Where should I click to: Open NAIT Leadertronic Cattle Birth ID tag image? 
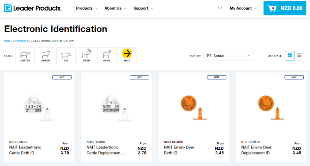[39, 108]
